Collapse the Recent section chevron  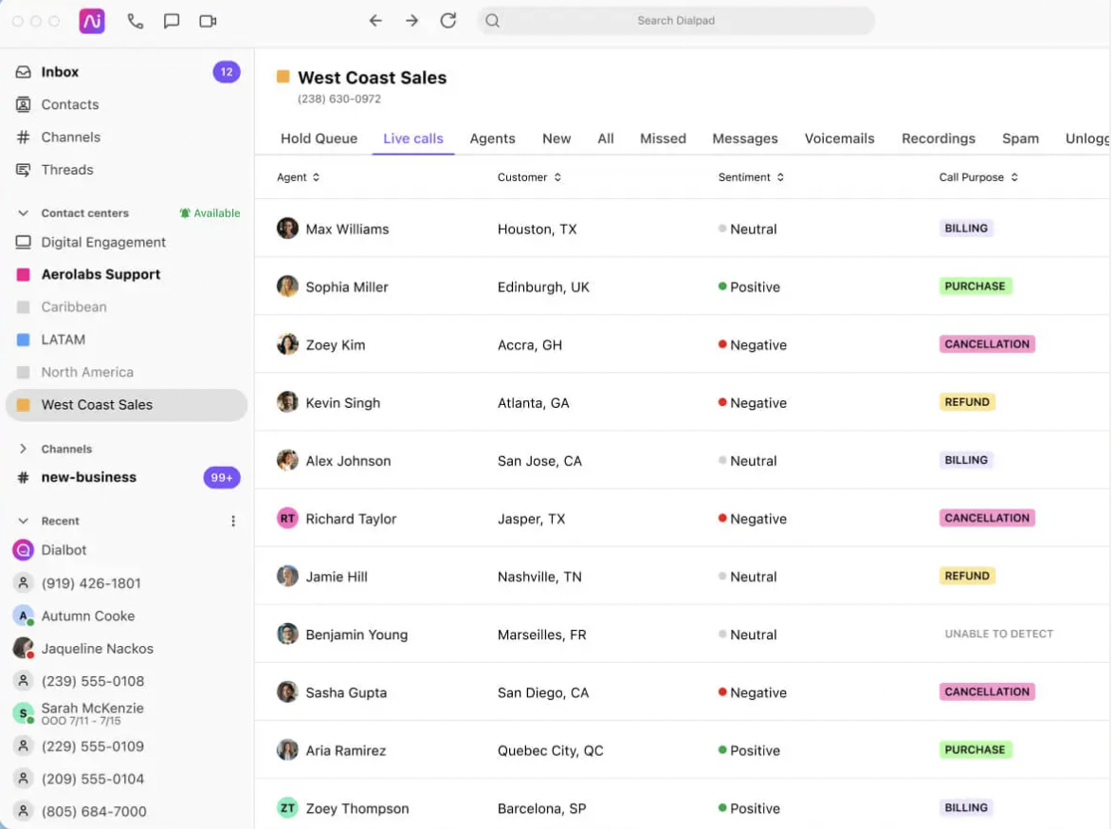pos(24,521)
